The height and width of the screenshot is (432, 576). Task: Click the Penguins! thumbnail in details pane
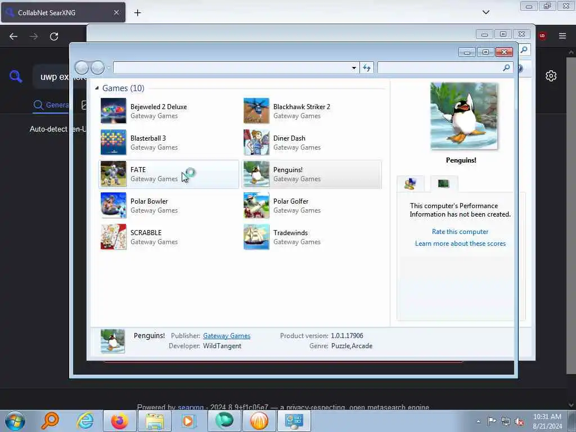point(112,341)
